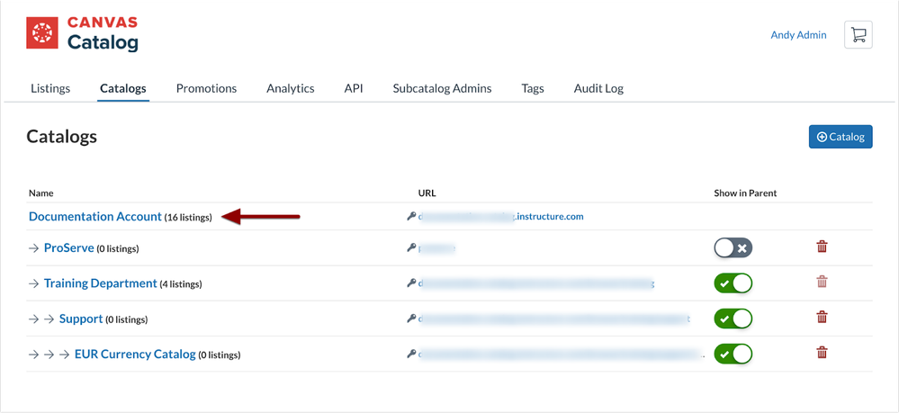Click key icon in Support row
Screen dimensions: 899x413
click(411, 319)
